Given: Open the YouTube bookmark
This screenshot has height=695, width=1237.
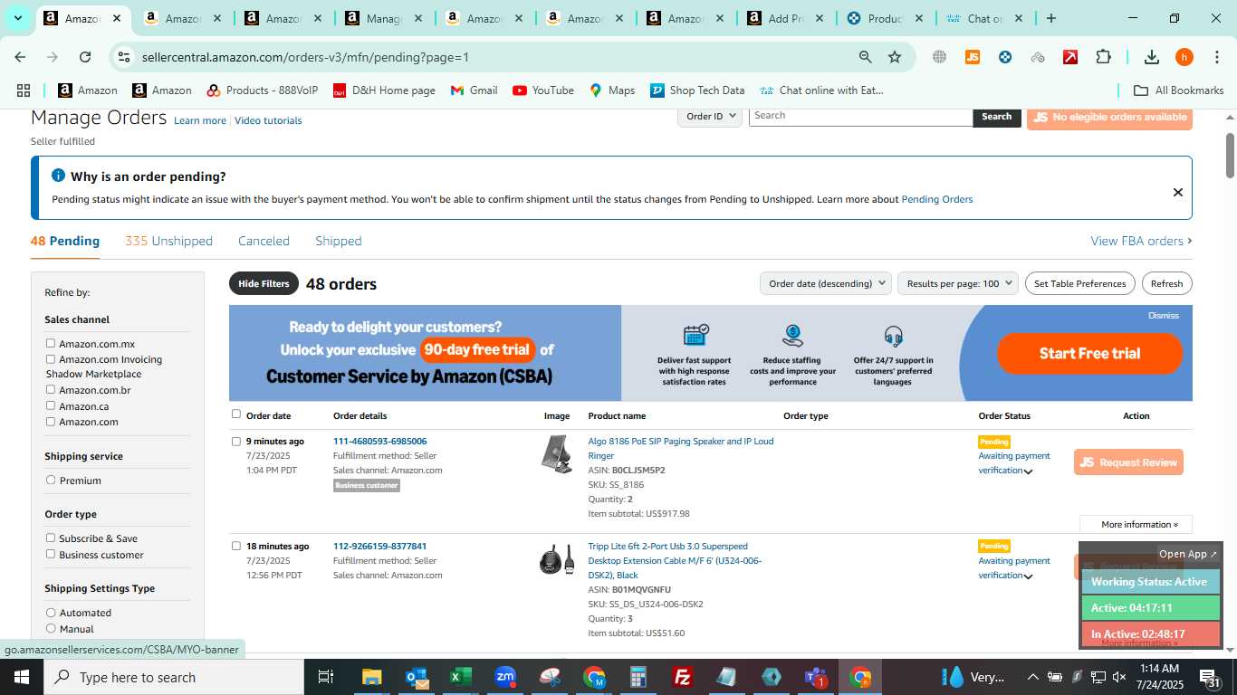Looking at the screenshot, I should [x=543, y=90].
